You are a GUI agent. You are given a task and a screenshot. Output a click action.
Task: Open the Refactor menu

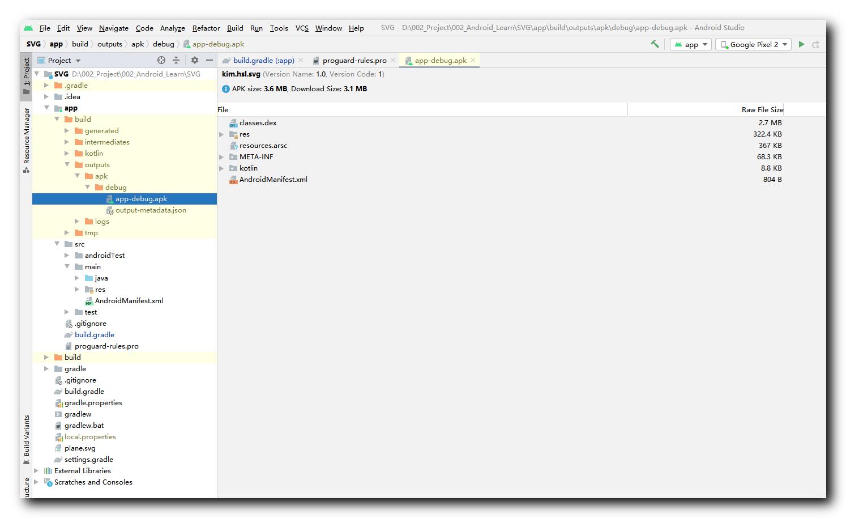point(206,28)
